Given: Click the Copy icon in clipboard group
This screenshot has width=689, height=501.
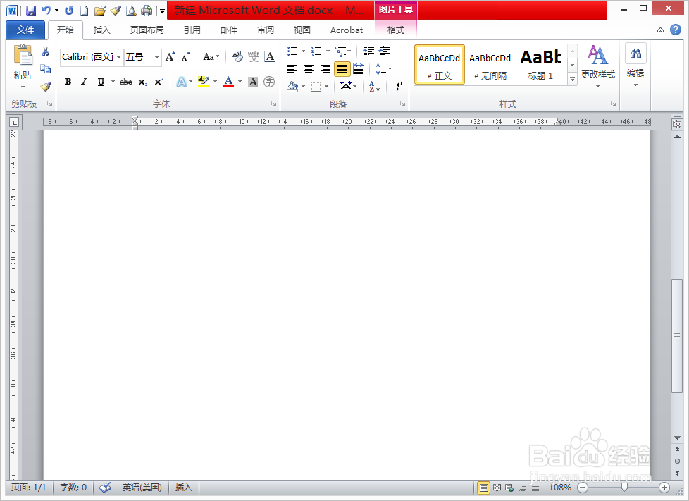Looking at the screenshot, I should 45,69.
